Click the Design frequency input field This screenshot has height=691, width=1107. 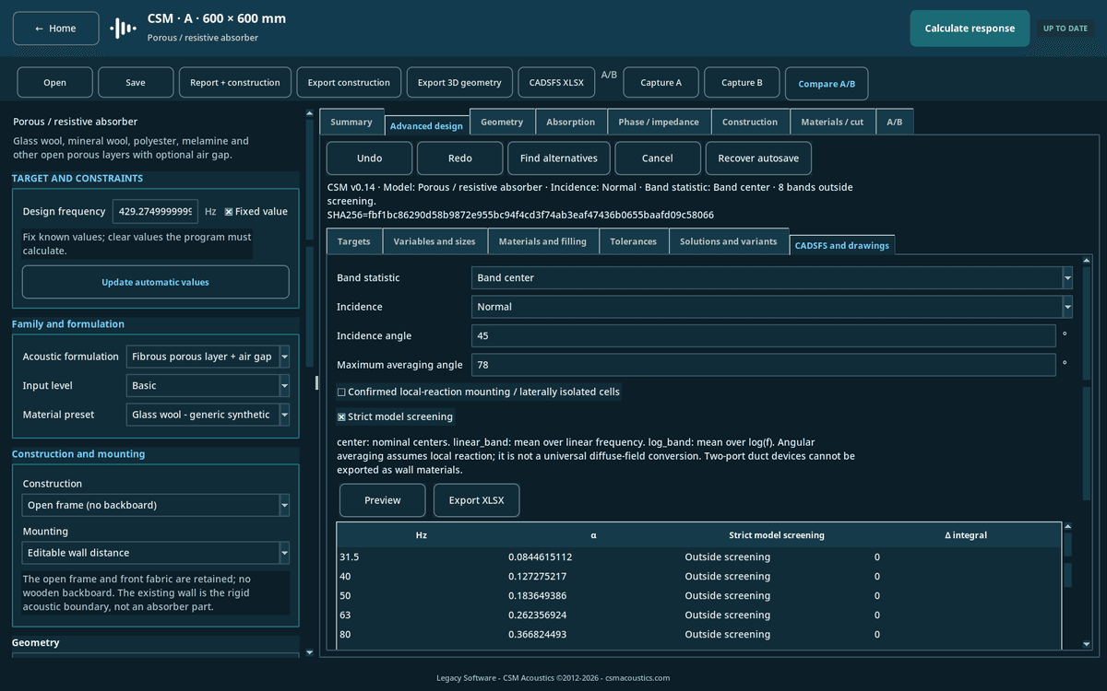click(155, 212)
